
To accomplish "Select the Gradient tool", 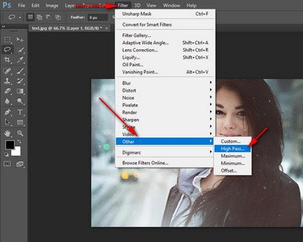I will click(x=20, y=91).
